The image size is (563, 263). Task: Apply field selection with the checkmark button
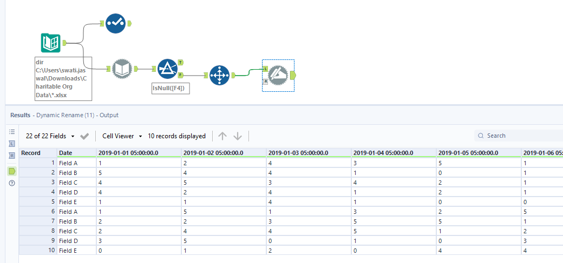(84, 136)
